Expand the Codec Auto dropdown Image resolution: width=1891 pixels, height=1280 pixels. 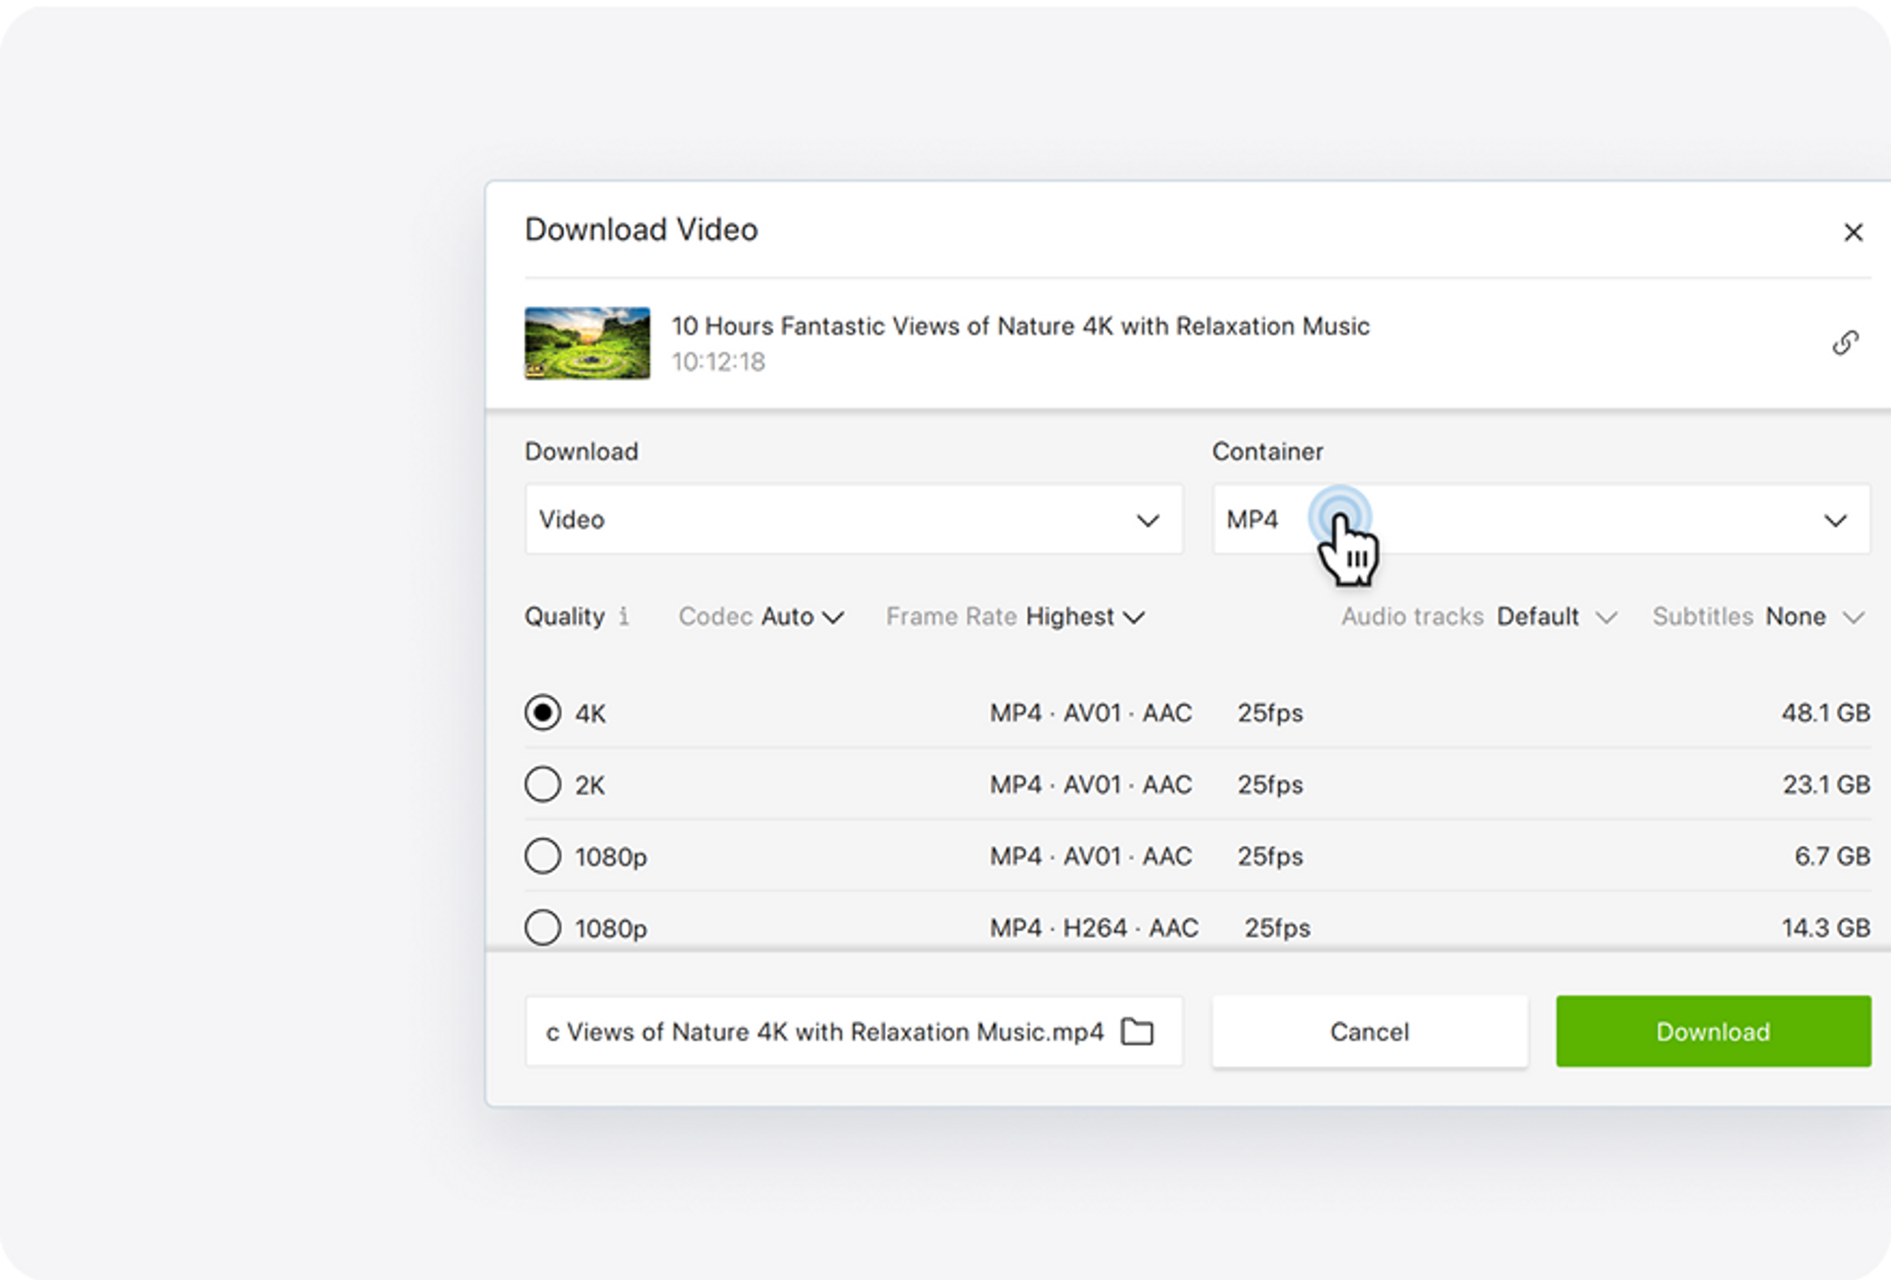pyautogui.click(x=761, y=617)
